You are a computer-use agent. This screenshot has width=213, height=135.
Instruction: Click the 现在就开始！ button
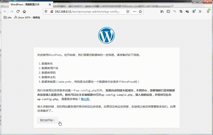[x=48, y=120]
